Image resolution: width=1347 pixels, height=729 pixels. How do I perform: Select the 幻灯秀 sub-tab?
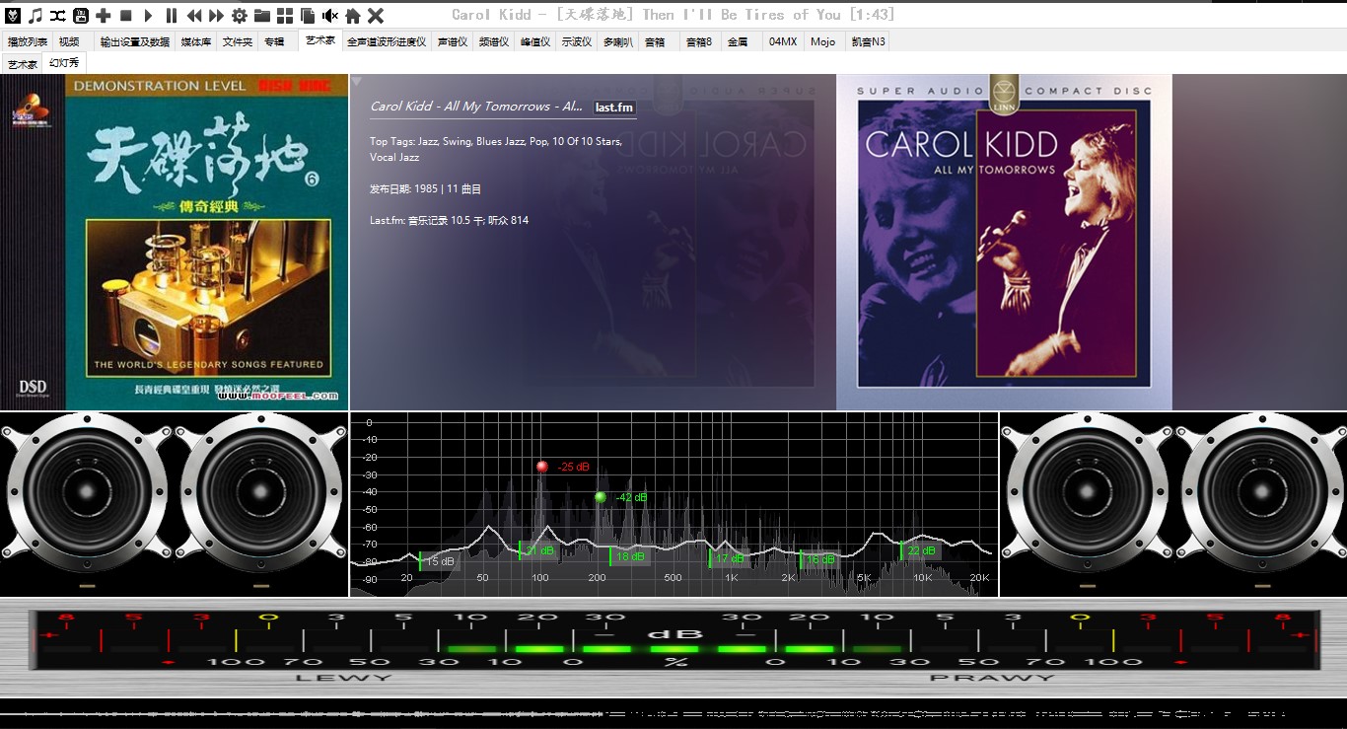[64, 63]
